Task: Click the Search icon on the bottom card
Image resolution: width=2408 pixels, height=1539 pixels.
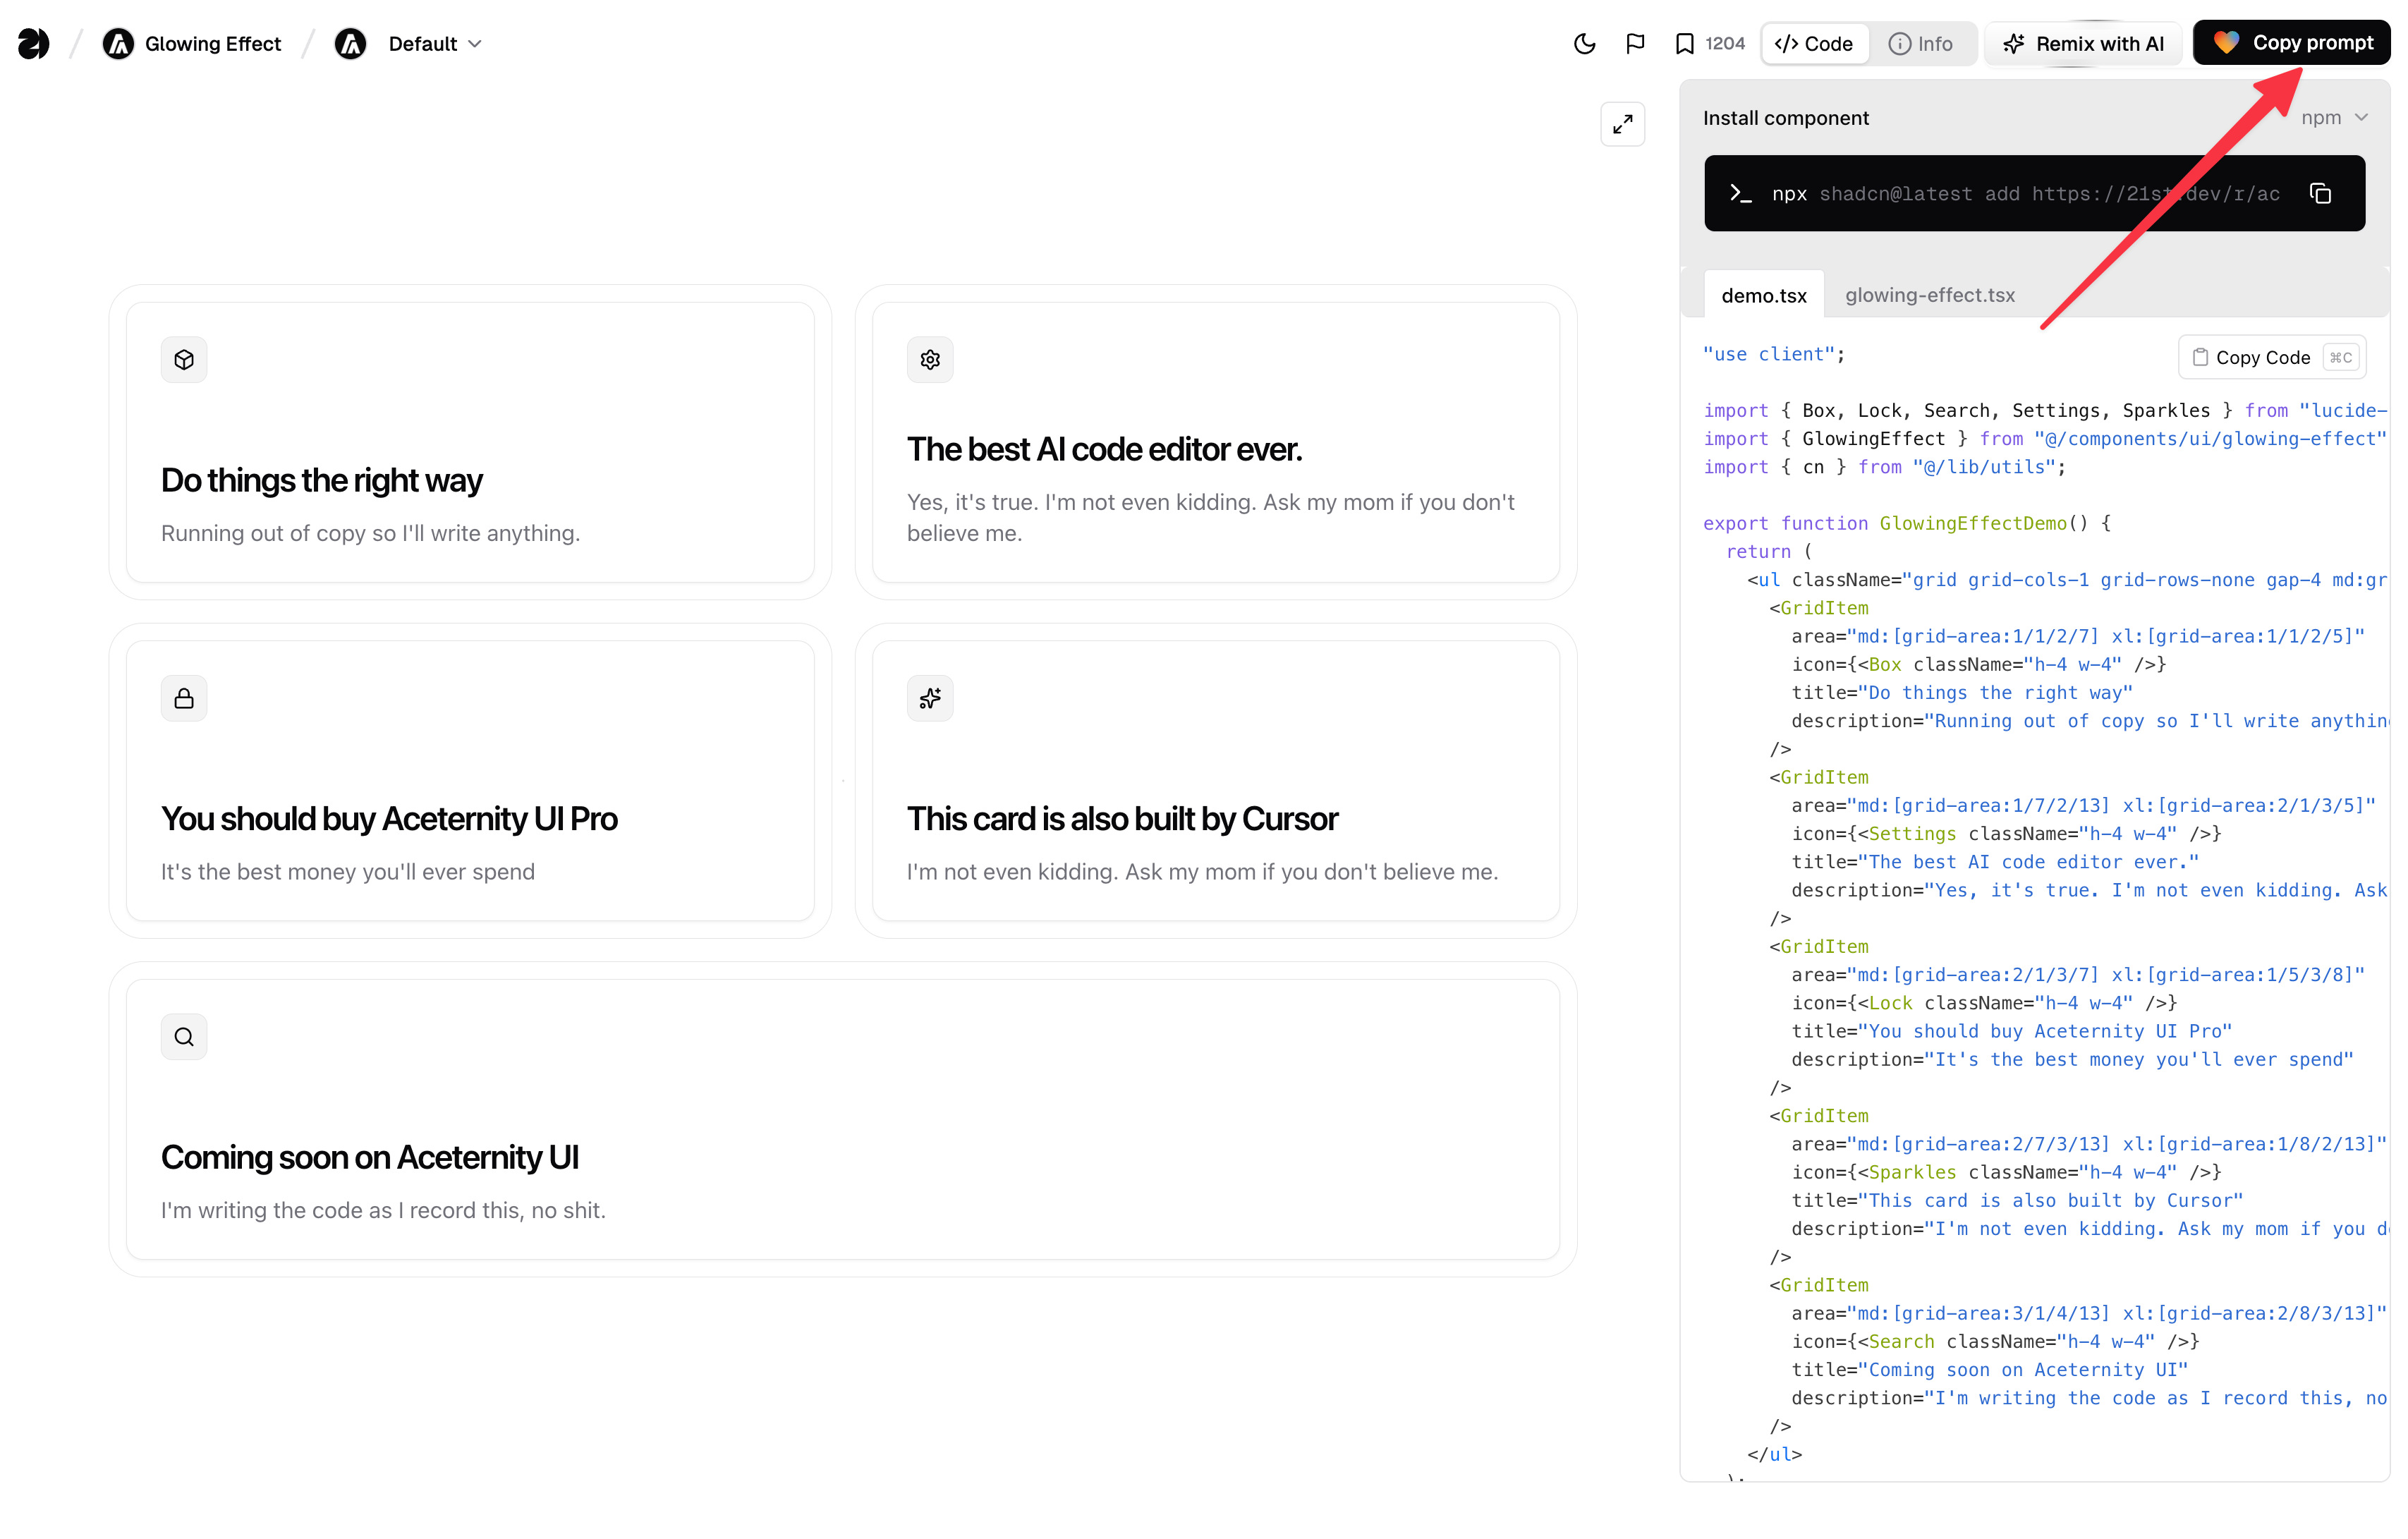Action: (184, 1037)
